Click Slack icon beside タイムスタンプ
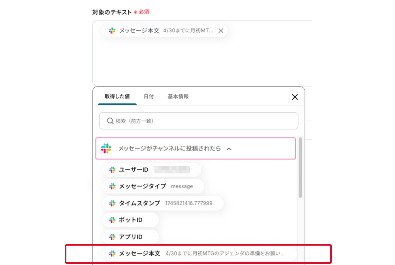Image resolution: width=395 pixels, height=265 pixels. (113, 203)
